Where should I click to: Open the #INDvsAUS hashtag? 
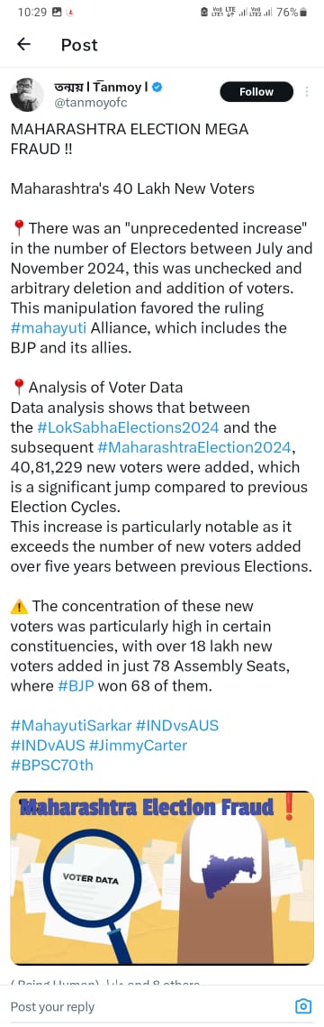point(177,725)
